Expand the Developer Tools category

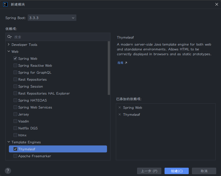pyautogui.click(x=9, y=44)
